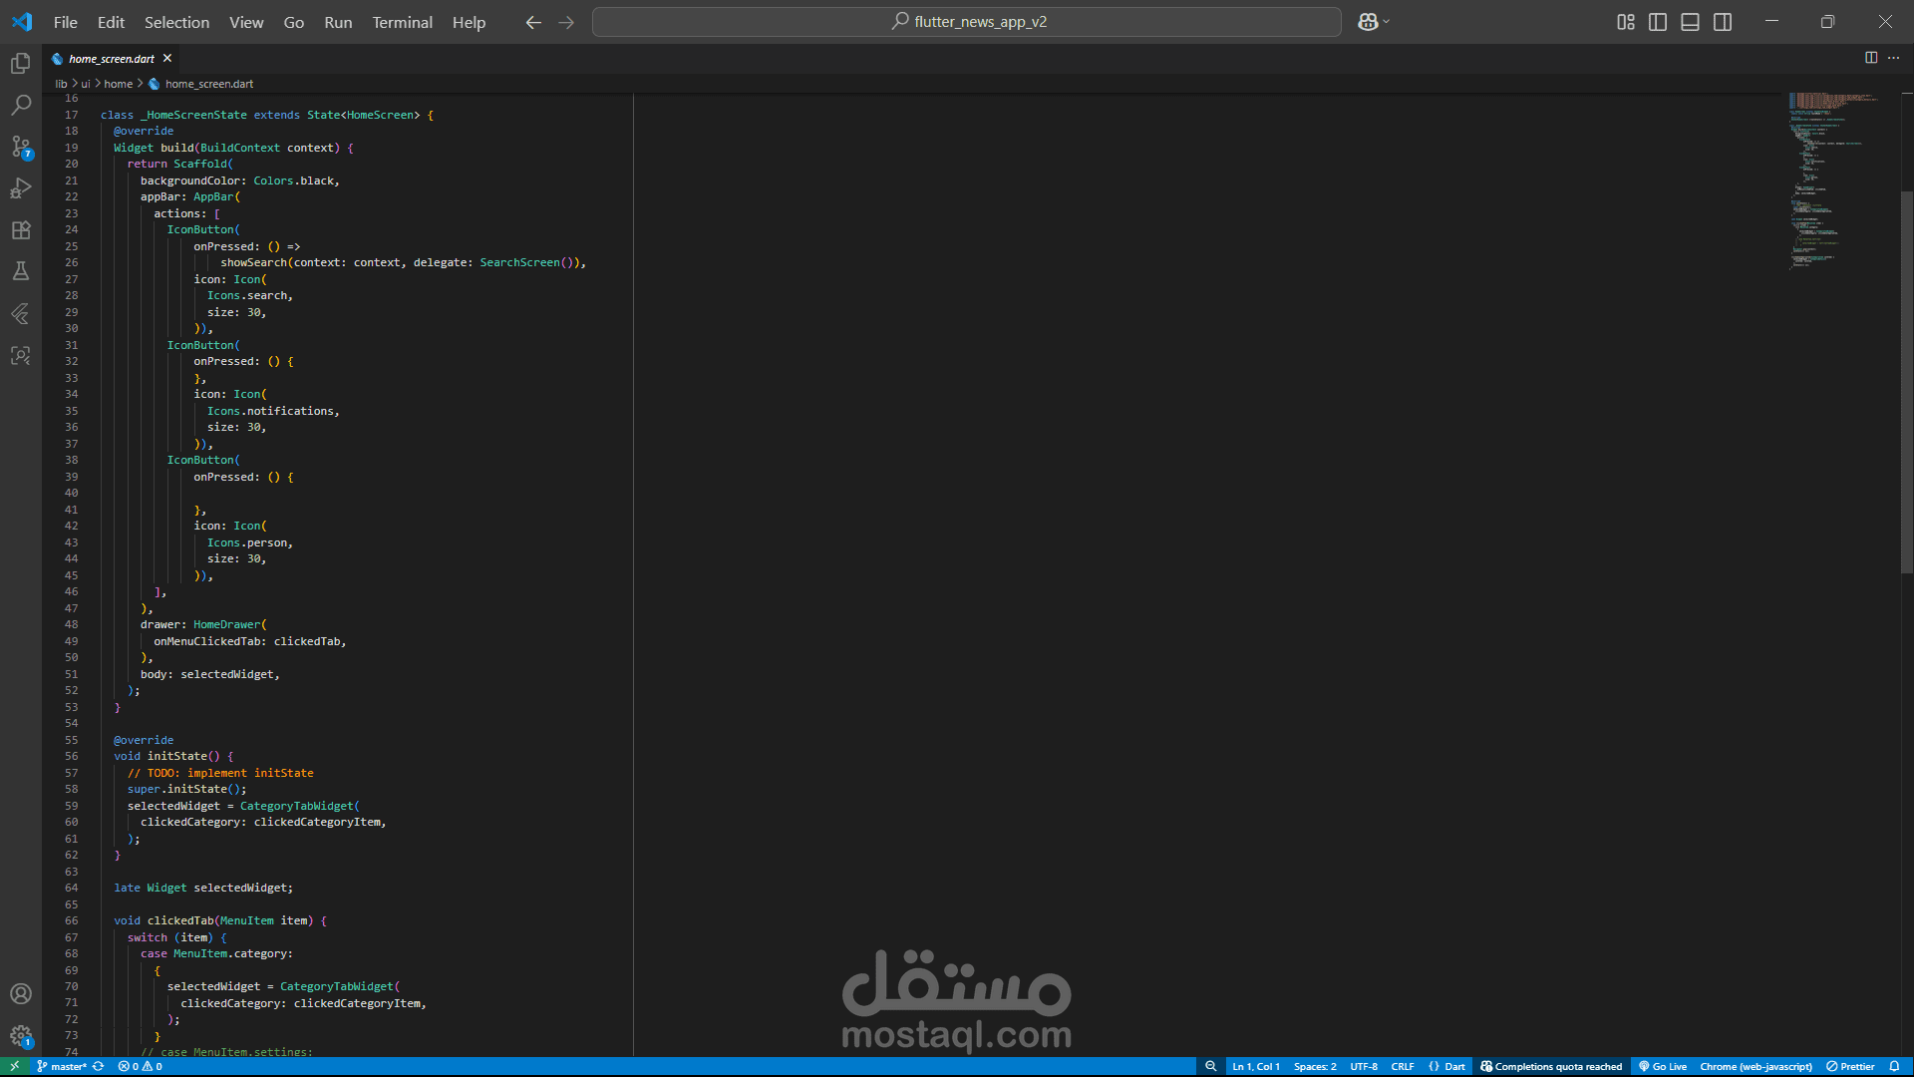Viewport: 1914px width, 1077px height.
Task: Open the Search view in activity bar
Action: coord(21,105)
